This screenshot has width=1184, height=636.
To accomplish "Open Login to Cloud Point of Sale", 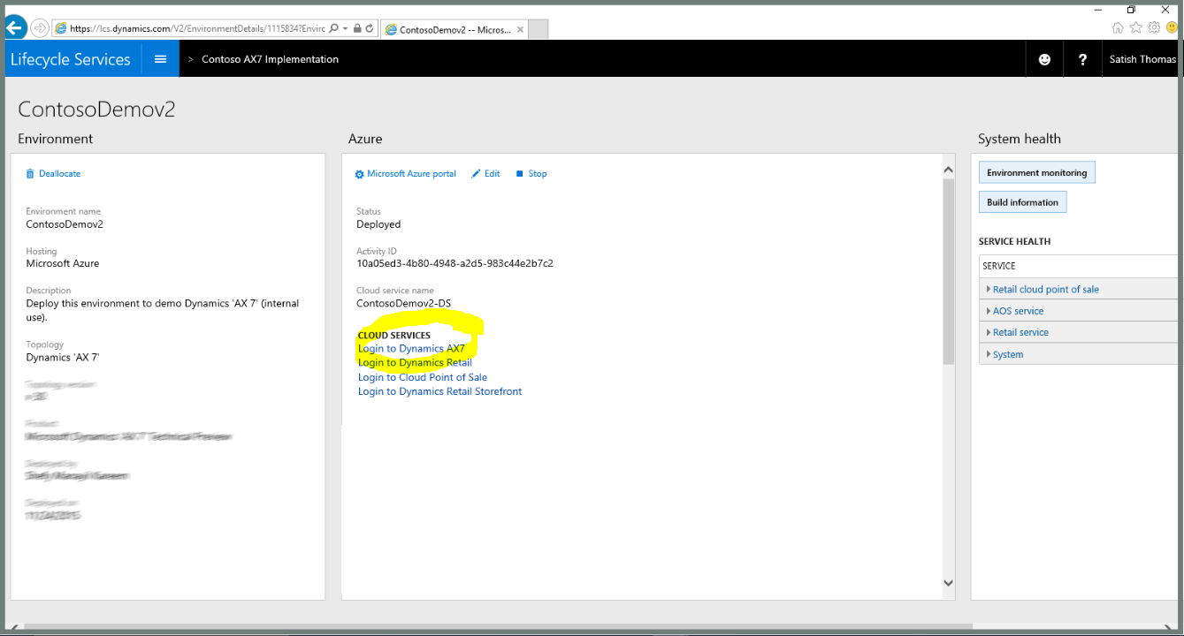I will coord(423,377).
